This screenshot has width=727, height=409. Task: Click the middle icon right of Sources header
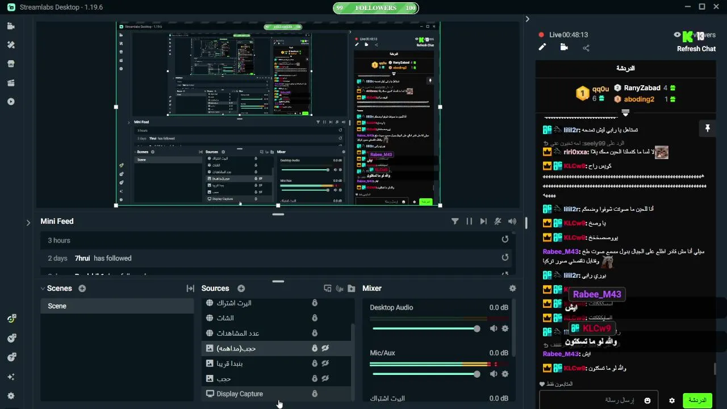pos(340,289)
